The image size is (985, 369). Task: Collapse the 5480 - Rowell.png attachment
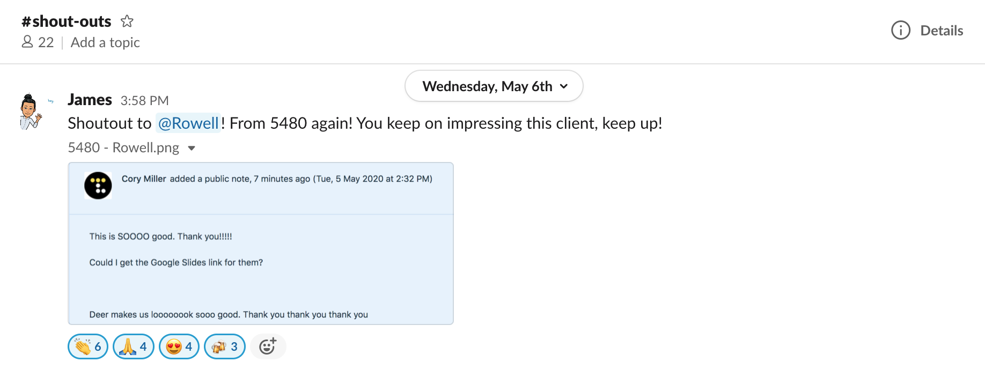tap(192, 149)
